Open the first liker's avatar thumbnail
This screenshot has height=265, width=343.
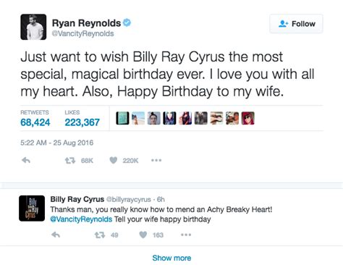pyautogui.click(x=122, y=118)
